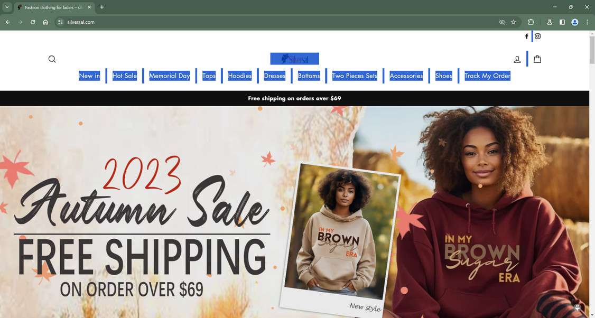Viewport: 595px width, 318px height.
Task: Toggle the browser side panel
Action: pyautogui.click(x=562, y=22)
